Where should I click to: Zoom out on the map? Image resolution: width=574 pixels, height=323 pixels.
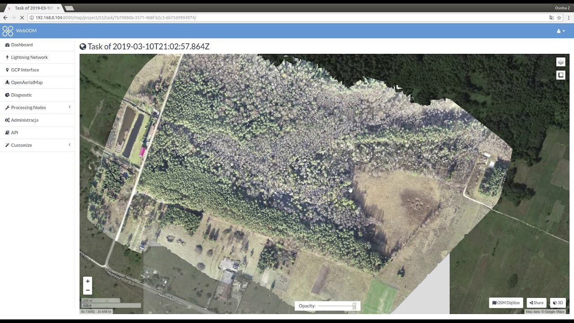pos(87,290)
